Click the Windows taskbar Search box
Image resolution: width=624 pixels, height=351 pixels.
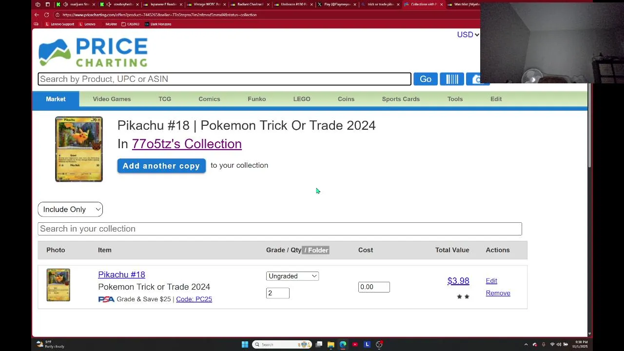coord(282,345)
